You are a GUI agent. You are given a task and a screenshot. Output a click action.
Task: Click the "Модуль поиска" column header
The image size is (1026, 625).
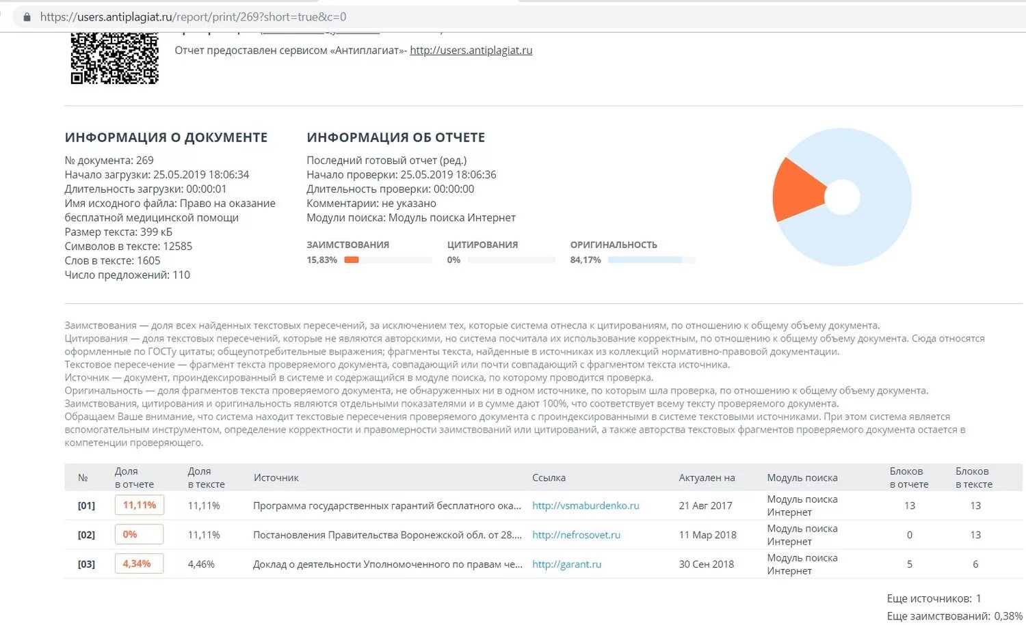(802, 478)
